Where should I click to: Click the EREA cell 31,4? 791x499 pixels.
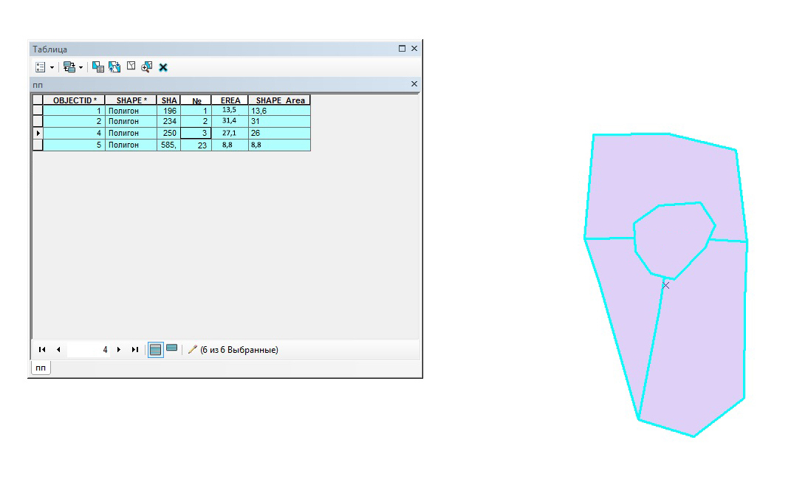[230, 121]
